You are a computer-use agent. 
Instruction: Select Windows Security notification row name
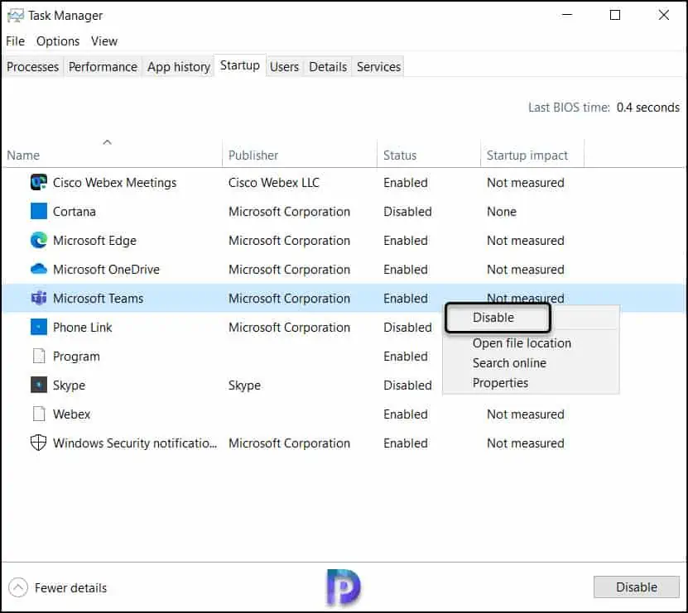[x=135, y=443]
